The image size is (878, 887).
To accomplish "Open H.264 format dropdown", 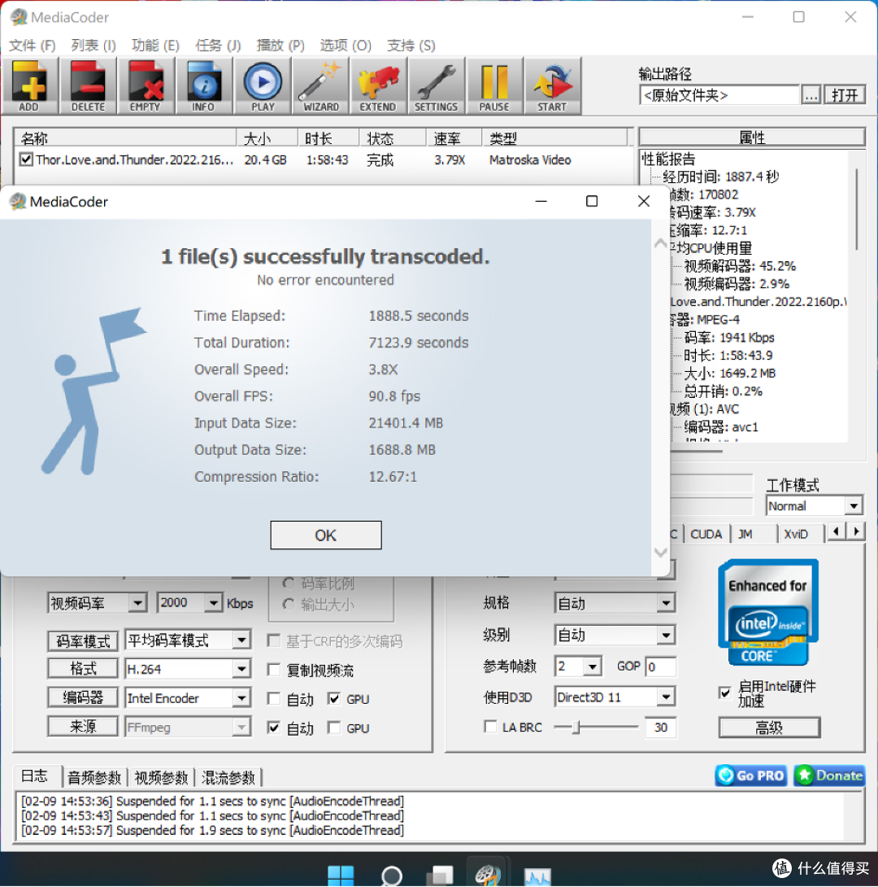I will click(x=241, y=669).
